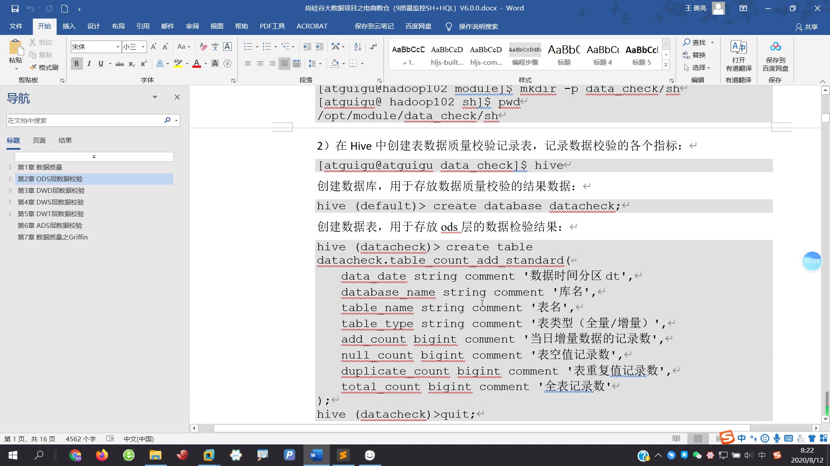The image size is (830, 466).
Task: Click 粘贴 paste button
Action: coord(16,55)
